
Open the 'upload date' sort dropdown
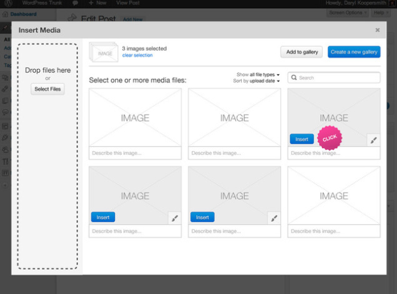[x=265, y=81]
